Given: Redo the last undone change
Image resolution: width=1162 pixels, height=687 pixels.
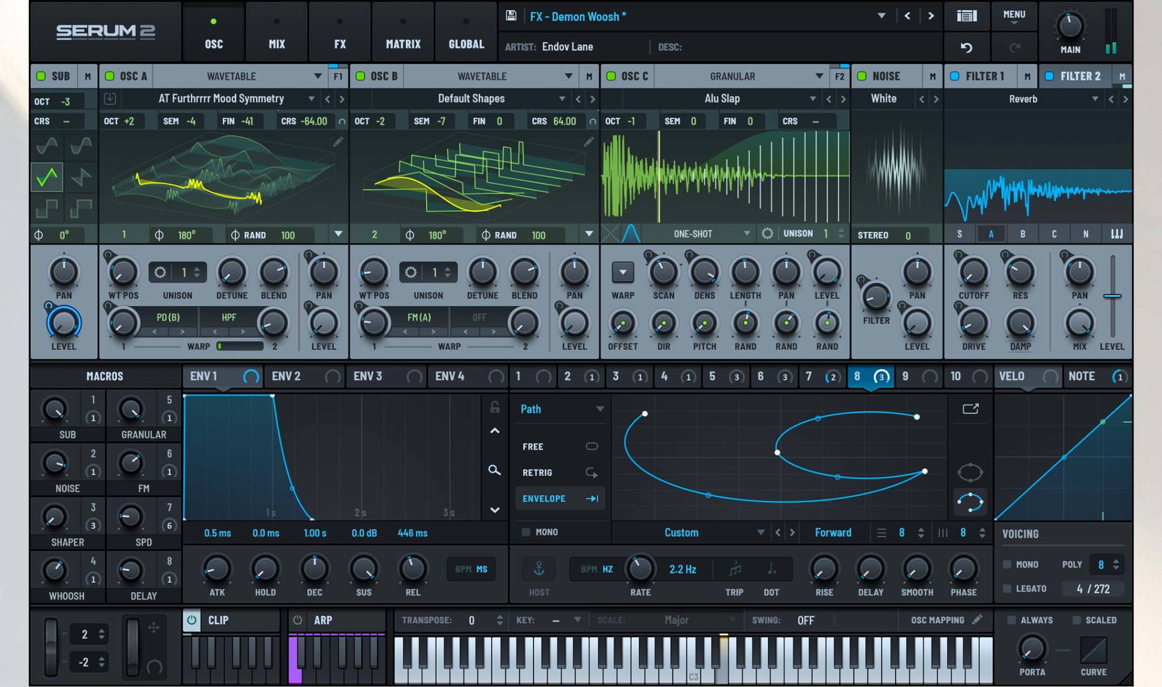Looking at the screenshot, I should tap(1014, 48).
